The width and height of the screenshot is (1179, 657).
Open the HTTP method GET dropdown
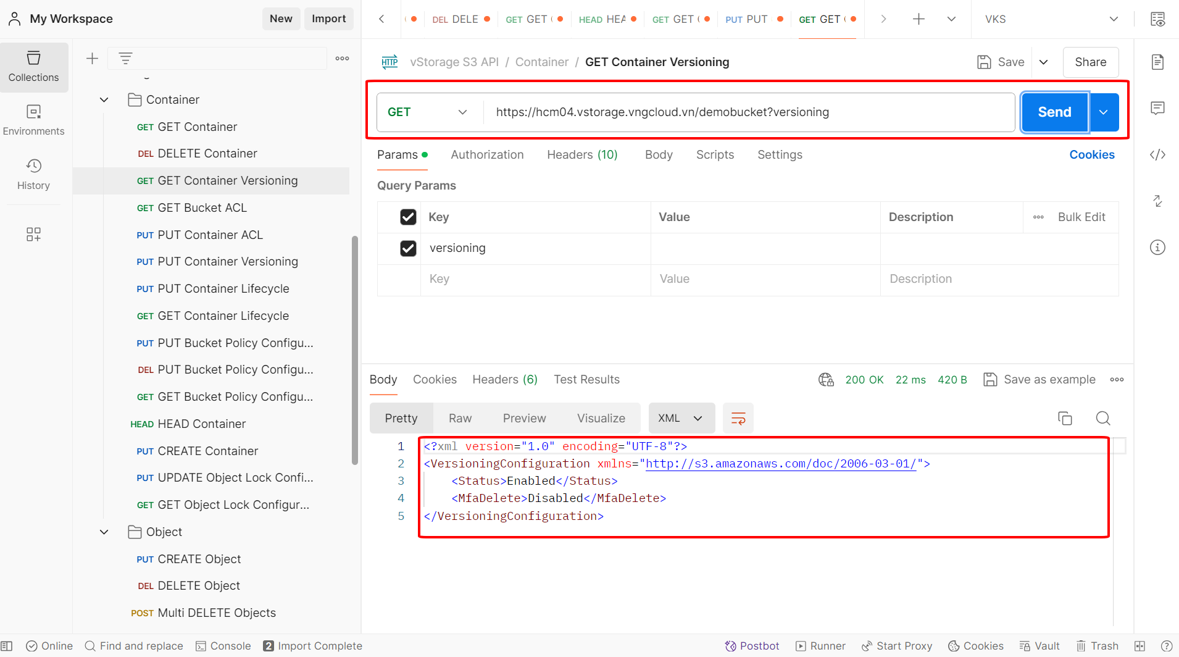coord(427,112)
